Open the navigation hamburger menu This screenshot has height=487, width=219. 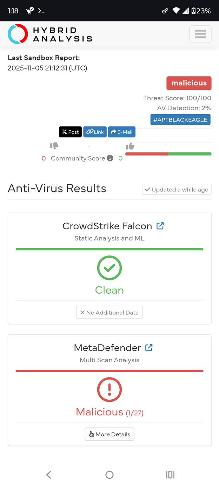pyautogui.click(x=200, y=34)
